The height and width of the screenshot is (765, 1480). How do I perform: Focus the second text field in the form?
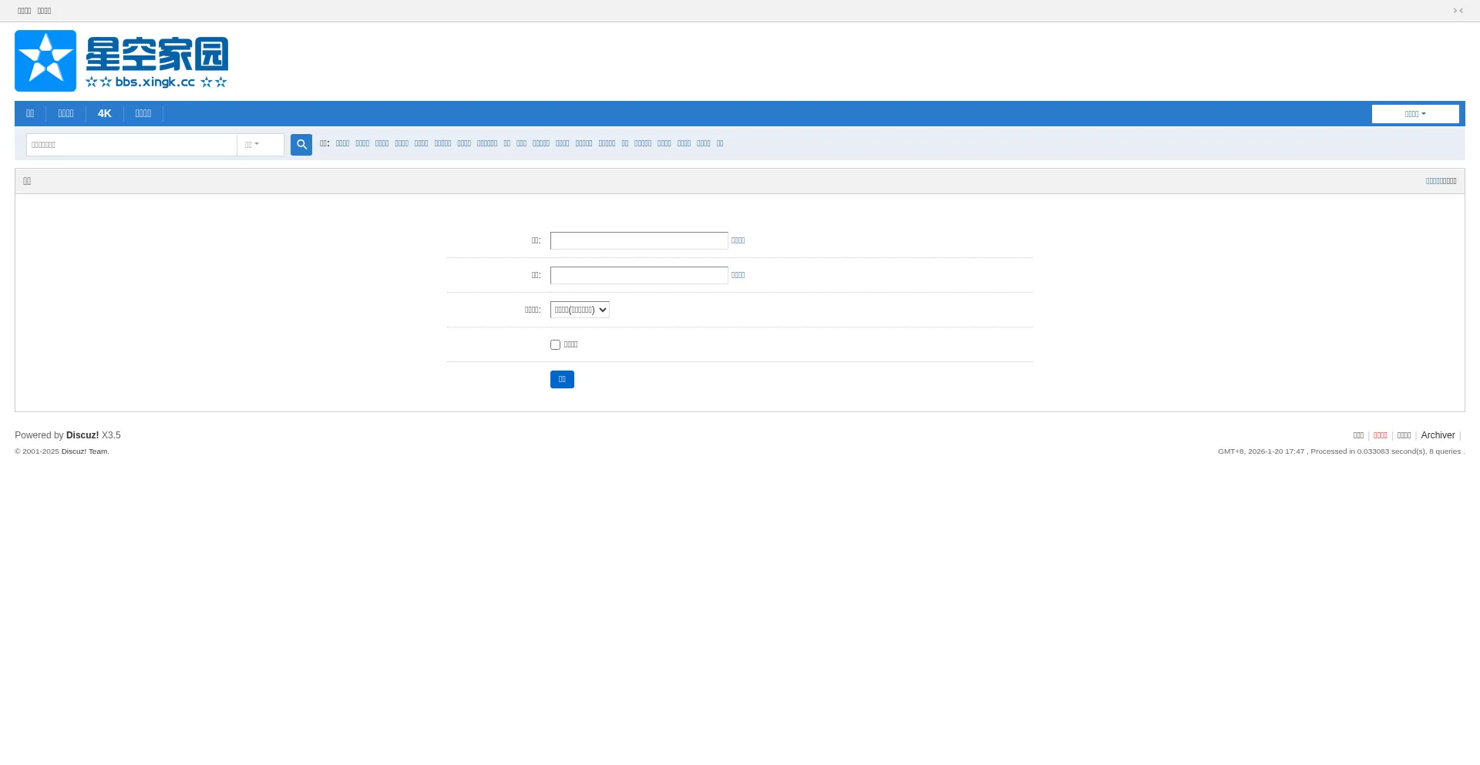[639, 276]
